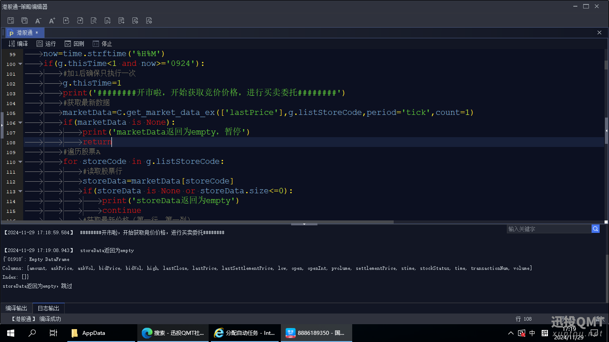
Task: Click the log line timestamped 17:18:59.584
Action: pos(114,232)
